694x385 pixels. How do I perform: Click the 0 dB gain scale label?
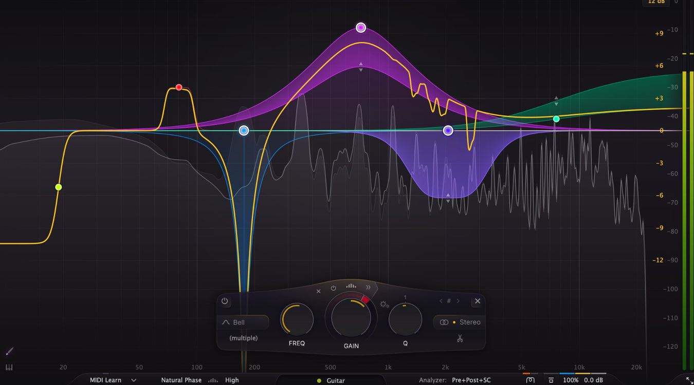pos(662,131)
